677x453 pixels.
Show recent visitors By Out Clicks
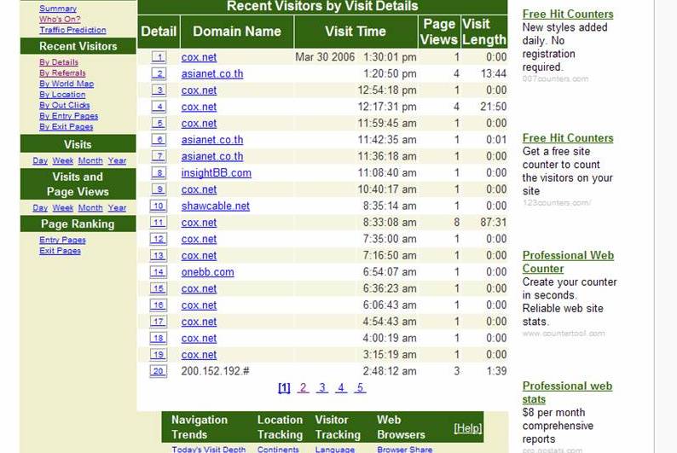tap(65, 105)
